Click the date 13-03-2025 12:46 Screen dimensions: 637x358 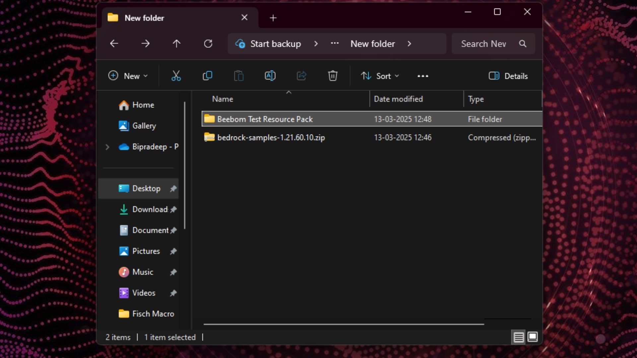point(403,137)
